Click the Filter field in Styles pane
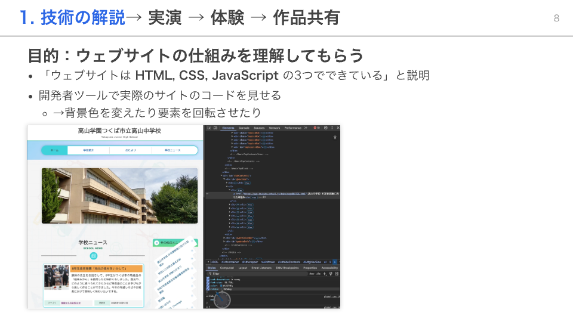 [x=257, y=274]
